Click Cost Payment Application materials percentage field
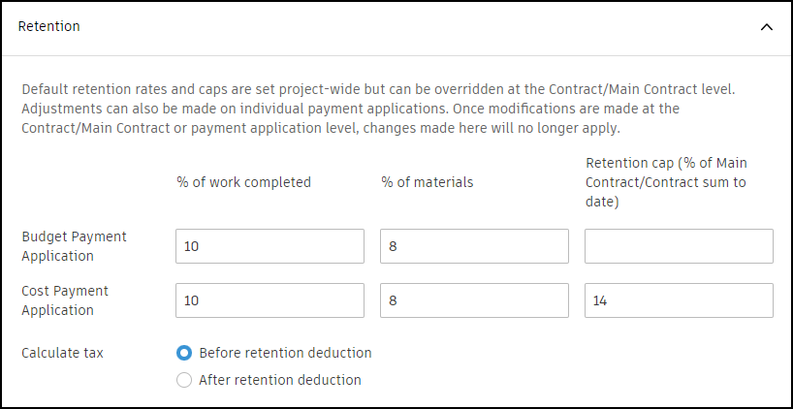Viewport: 793px width, 409px height. coord(474,300)
